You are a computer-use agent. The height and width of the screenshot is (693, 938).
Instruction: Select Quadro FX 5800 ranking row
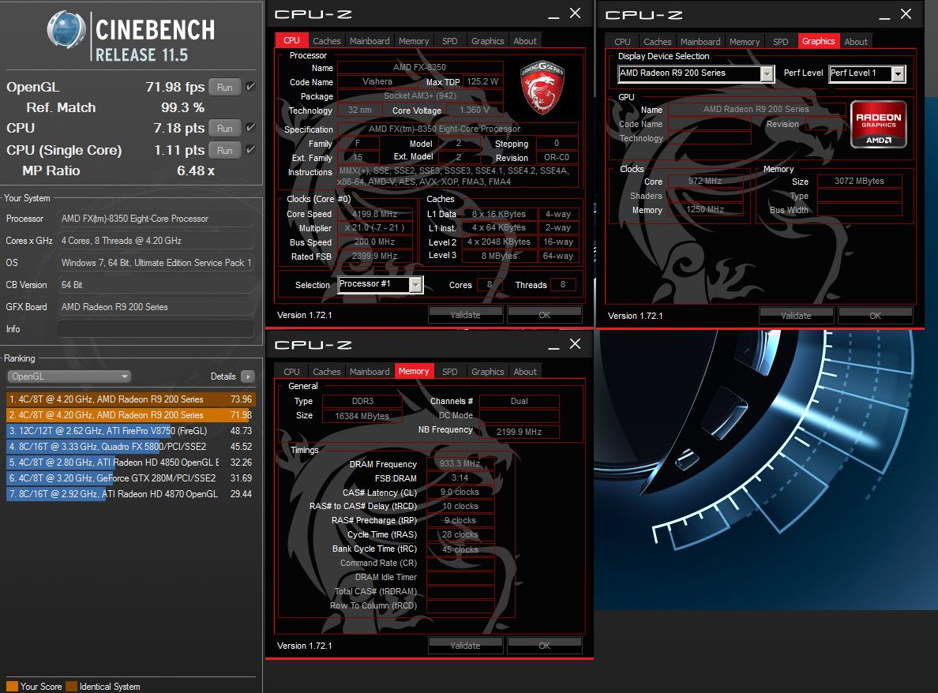coord(131,446)
